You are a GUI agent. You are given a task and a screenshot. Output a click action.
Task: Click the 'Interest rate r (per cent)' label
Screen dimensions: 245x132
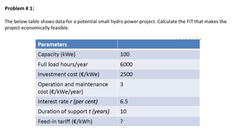tap(68, 102)
